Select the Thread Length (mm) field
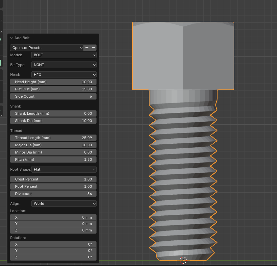Image resolution: width=277 pixels, height=266 pixels. point(53,138)
